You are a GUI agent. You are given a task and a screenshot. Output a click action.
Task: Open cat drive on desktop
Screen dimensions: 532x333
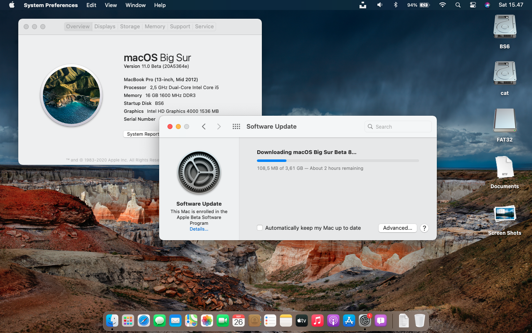click(505, 74)
